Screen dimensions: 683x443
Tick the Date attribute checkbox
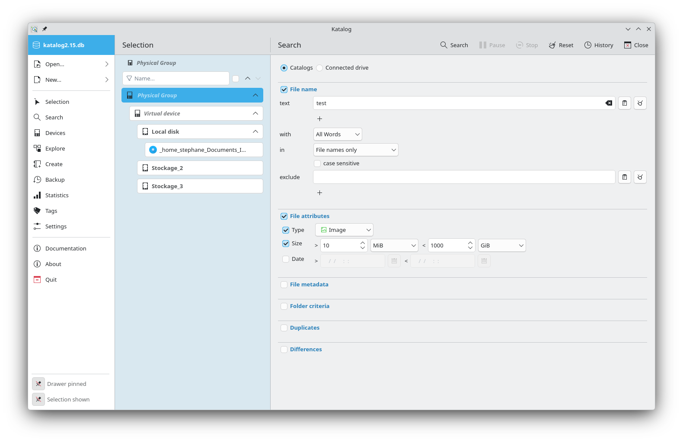pyautogui.click(x=286, y=259)
